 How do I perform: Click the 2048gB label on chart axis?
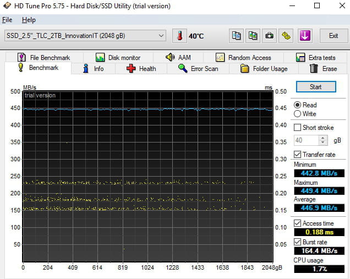pos(272,267)
